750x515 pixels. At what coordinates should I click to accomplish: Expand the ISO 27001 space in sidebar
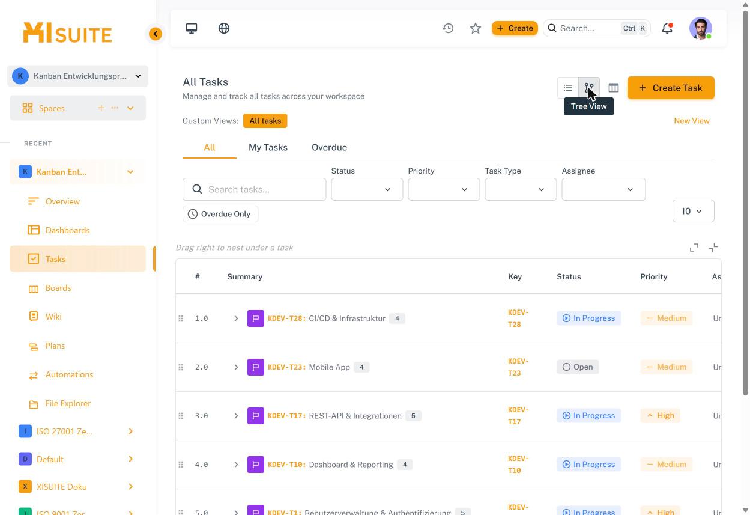(130, 431)
